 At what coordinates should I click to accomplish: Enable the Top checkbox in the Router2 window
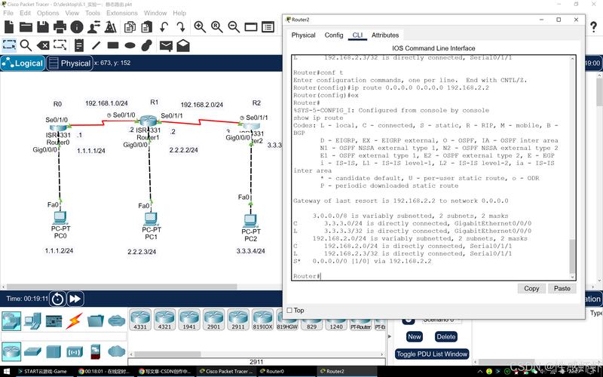click(290, 310)
